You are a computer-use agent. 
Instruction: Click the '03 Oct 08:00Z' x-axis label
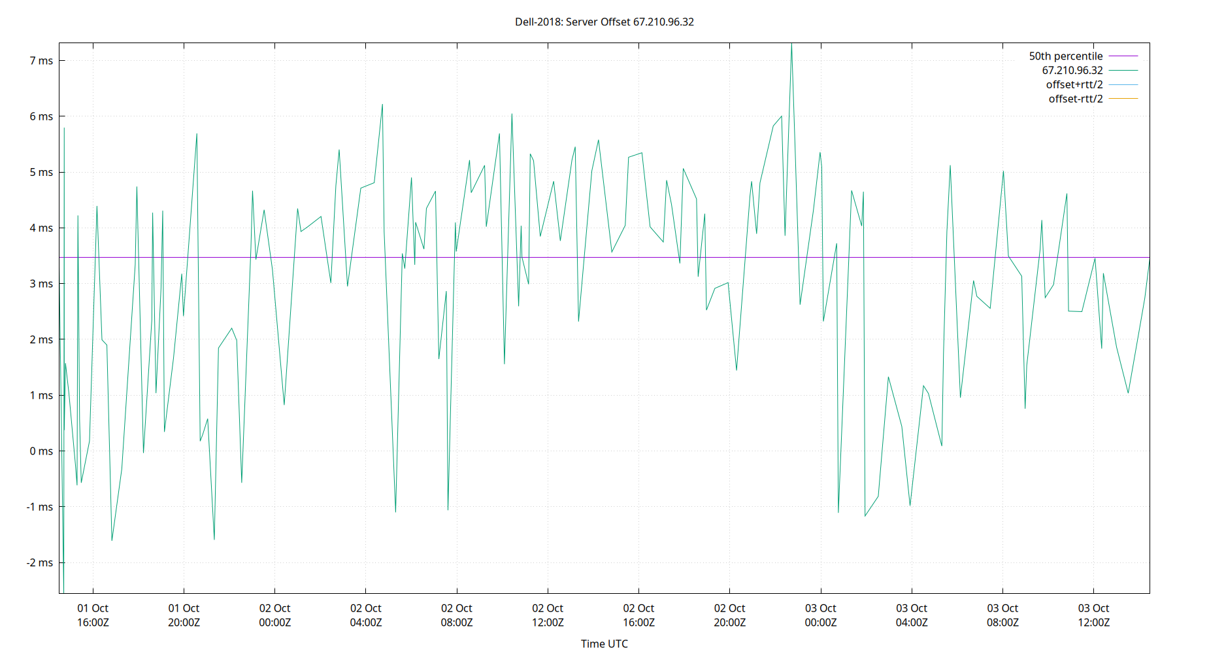coord(1002,615)
